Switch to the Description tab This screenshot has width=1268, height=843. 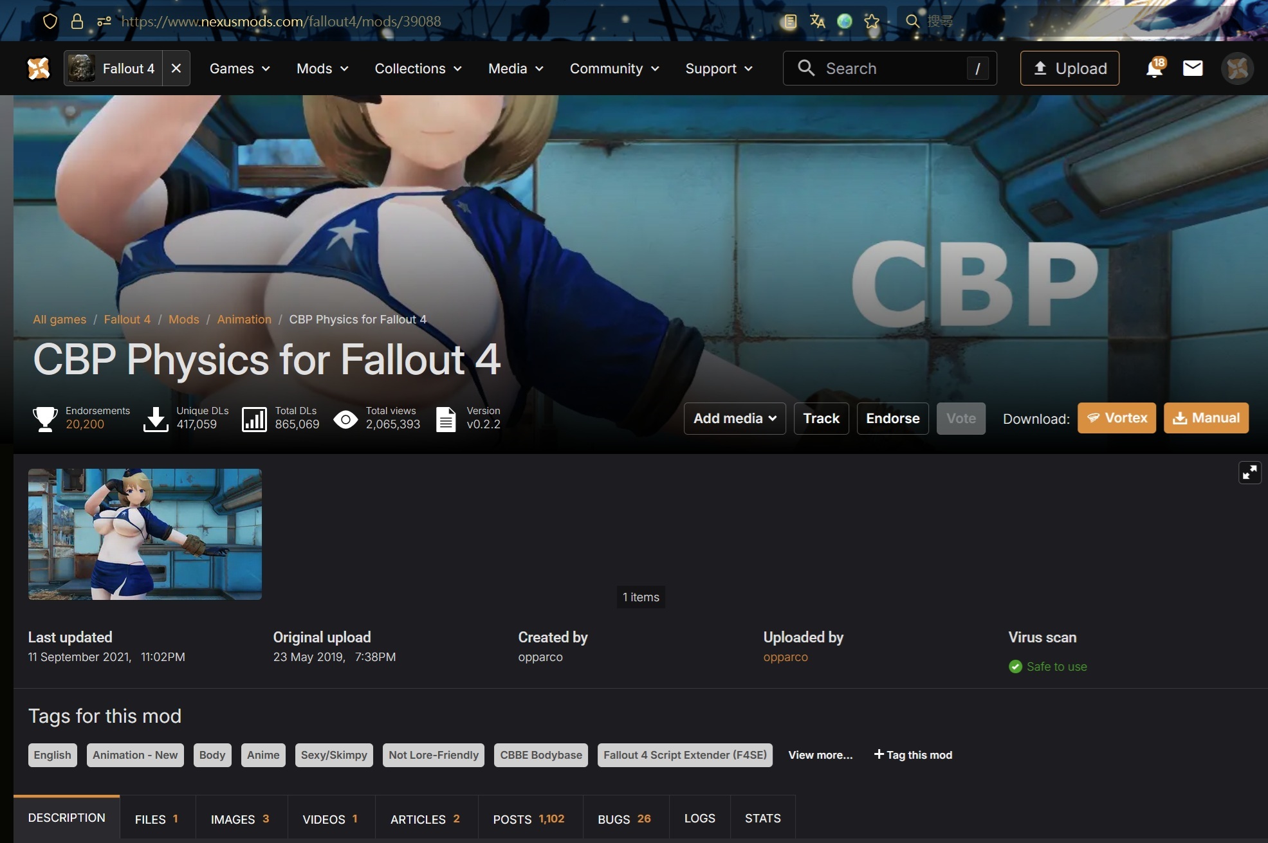click(x=67, y=819)
